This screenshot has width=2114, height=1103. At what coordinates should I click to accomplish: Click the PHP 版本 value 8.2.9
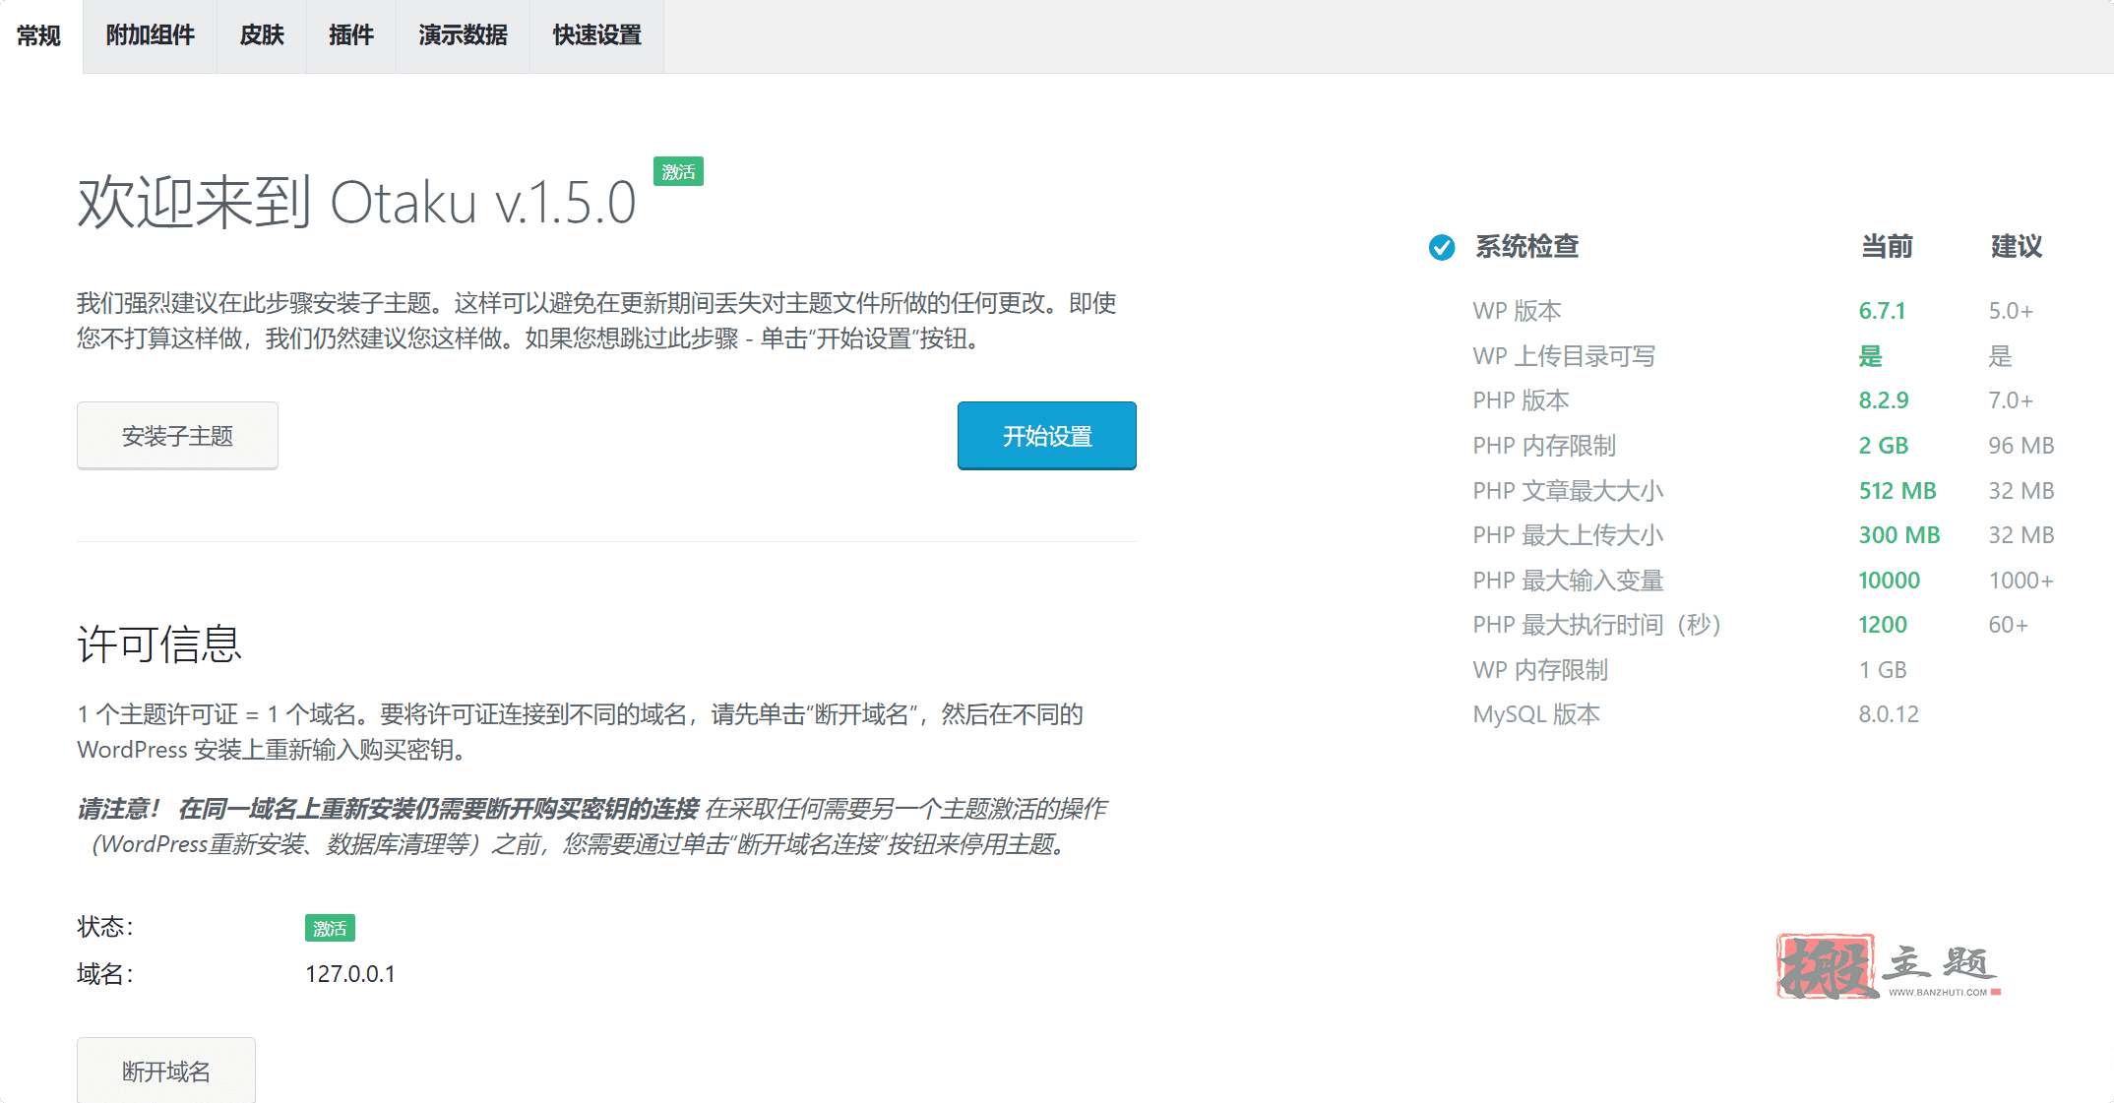(x=1884, y=400)
